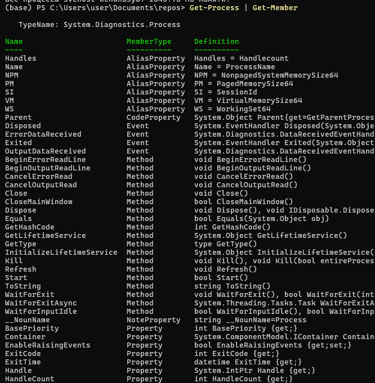Screen dimensions: 375x383
Task: Click the 'WS = WorkingSet64' definition
Action: click(x=232, y=109)
